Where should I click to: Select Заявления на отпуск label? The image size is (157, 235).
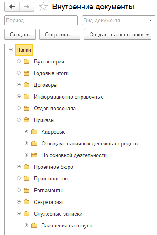pyautogui.click(x=67, y=226)
